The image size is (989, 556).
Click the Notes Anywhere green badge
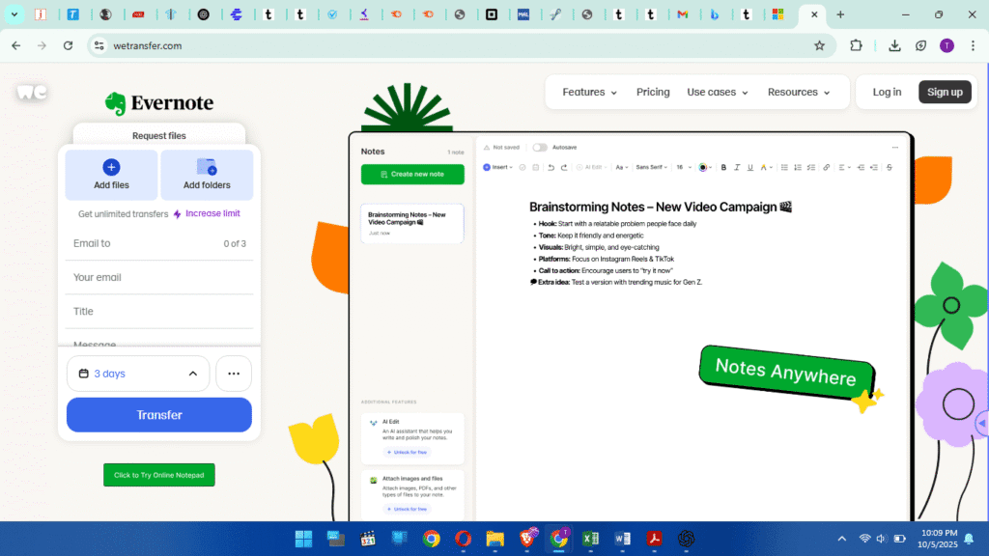(786, 373)
